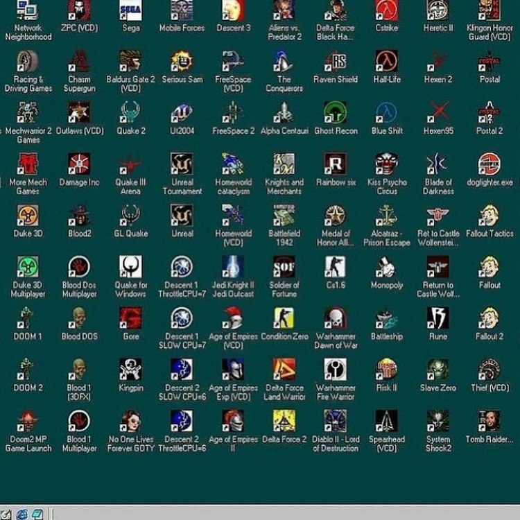The image size is (520, 520).
Task: Select the System Shock2 shortcut
Action: [437, 421]
